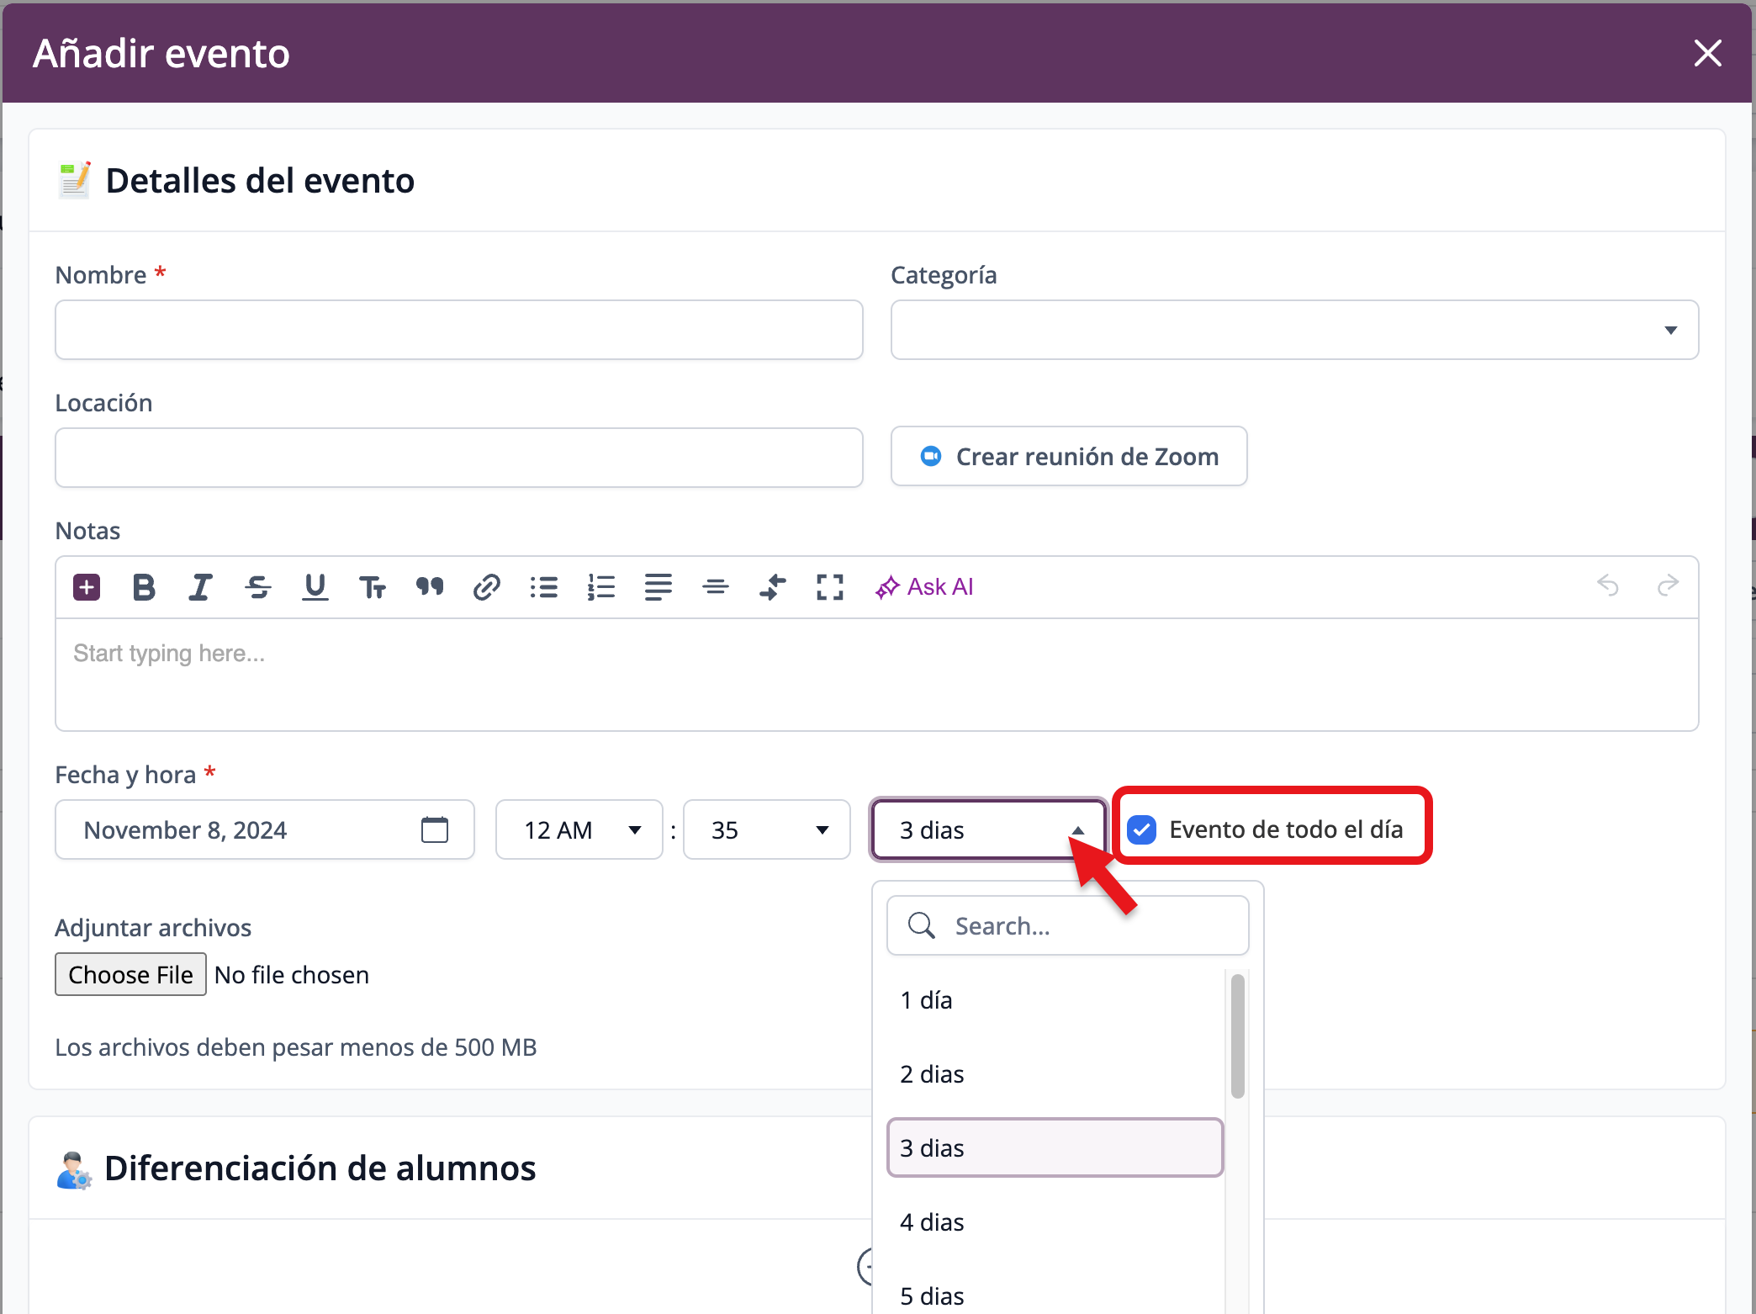Click the underline formatting icon
Viewport: 1756px width, 1314px height.
point(315,586)
